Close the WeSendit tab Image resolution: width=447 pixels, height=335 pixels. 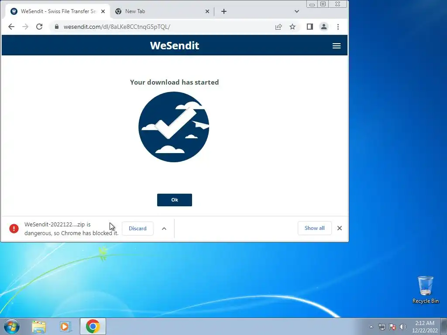103,11
